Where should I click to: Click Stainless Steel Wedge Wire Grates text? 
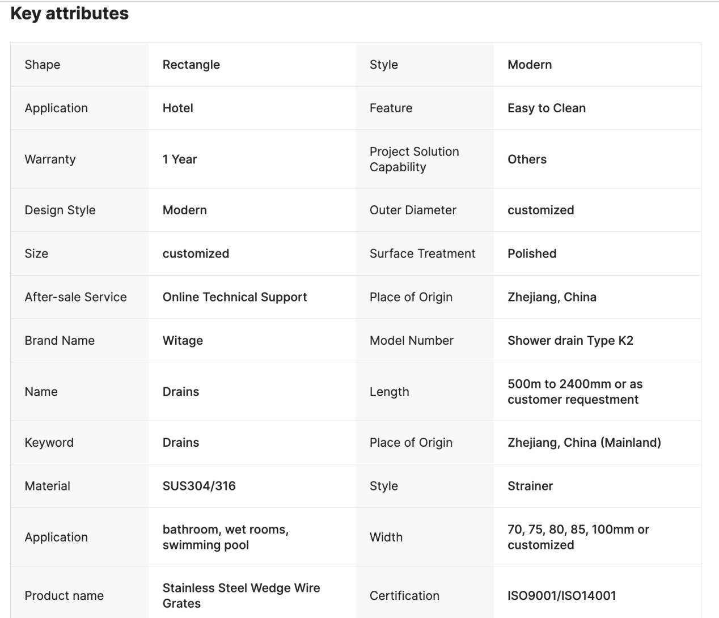click(241, 595)
